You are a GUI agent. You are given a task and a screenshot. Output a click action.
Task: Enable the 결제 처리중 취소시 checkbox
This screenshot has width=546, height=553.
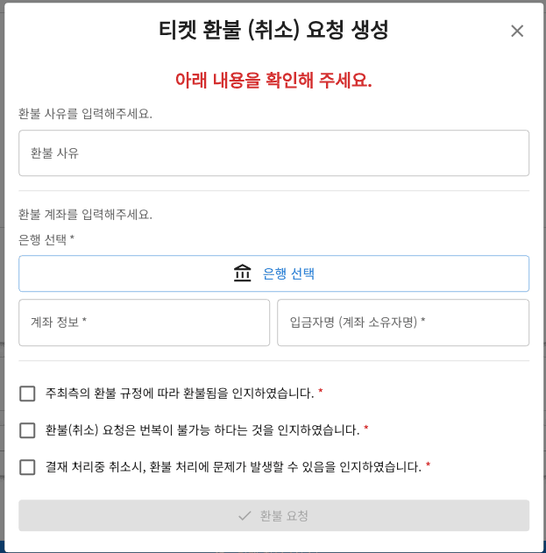(x=27, y=467)
